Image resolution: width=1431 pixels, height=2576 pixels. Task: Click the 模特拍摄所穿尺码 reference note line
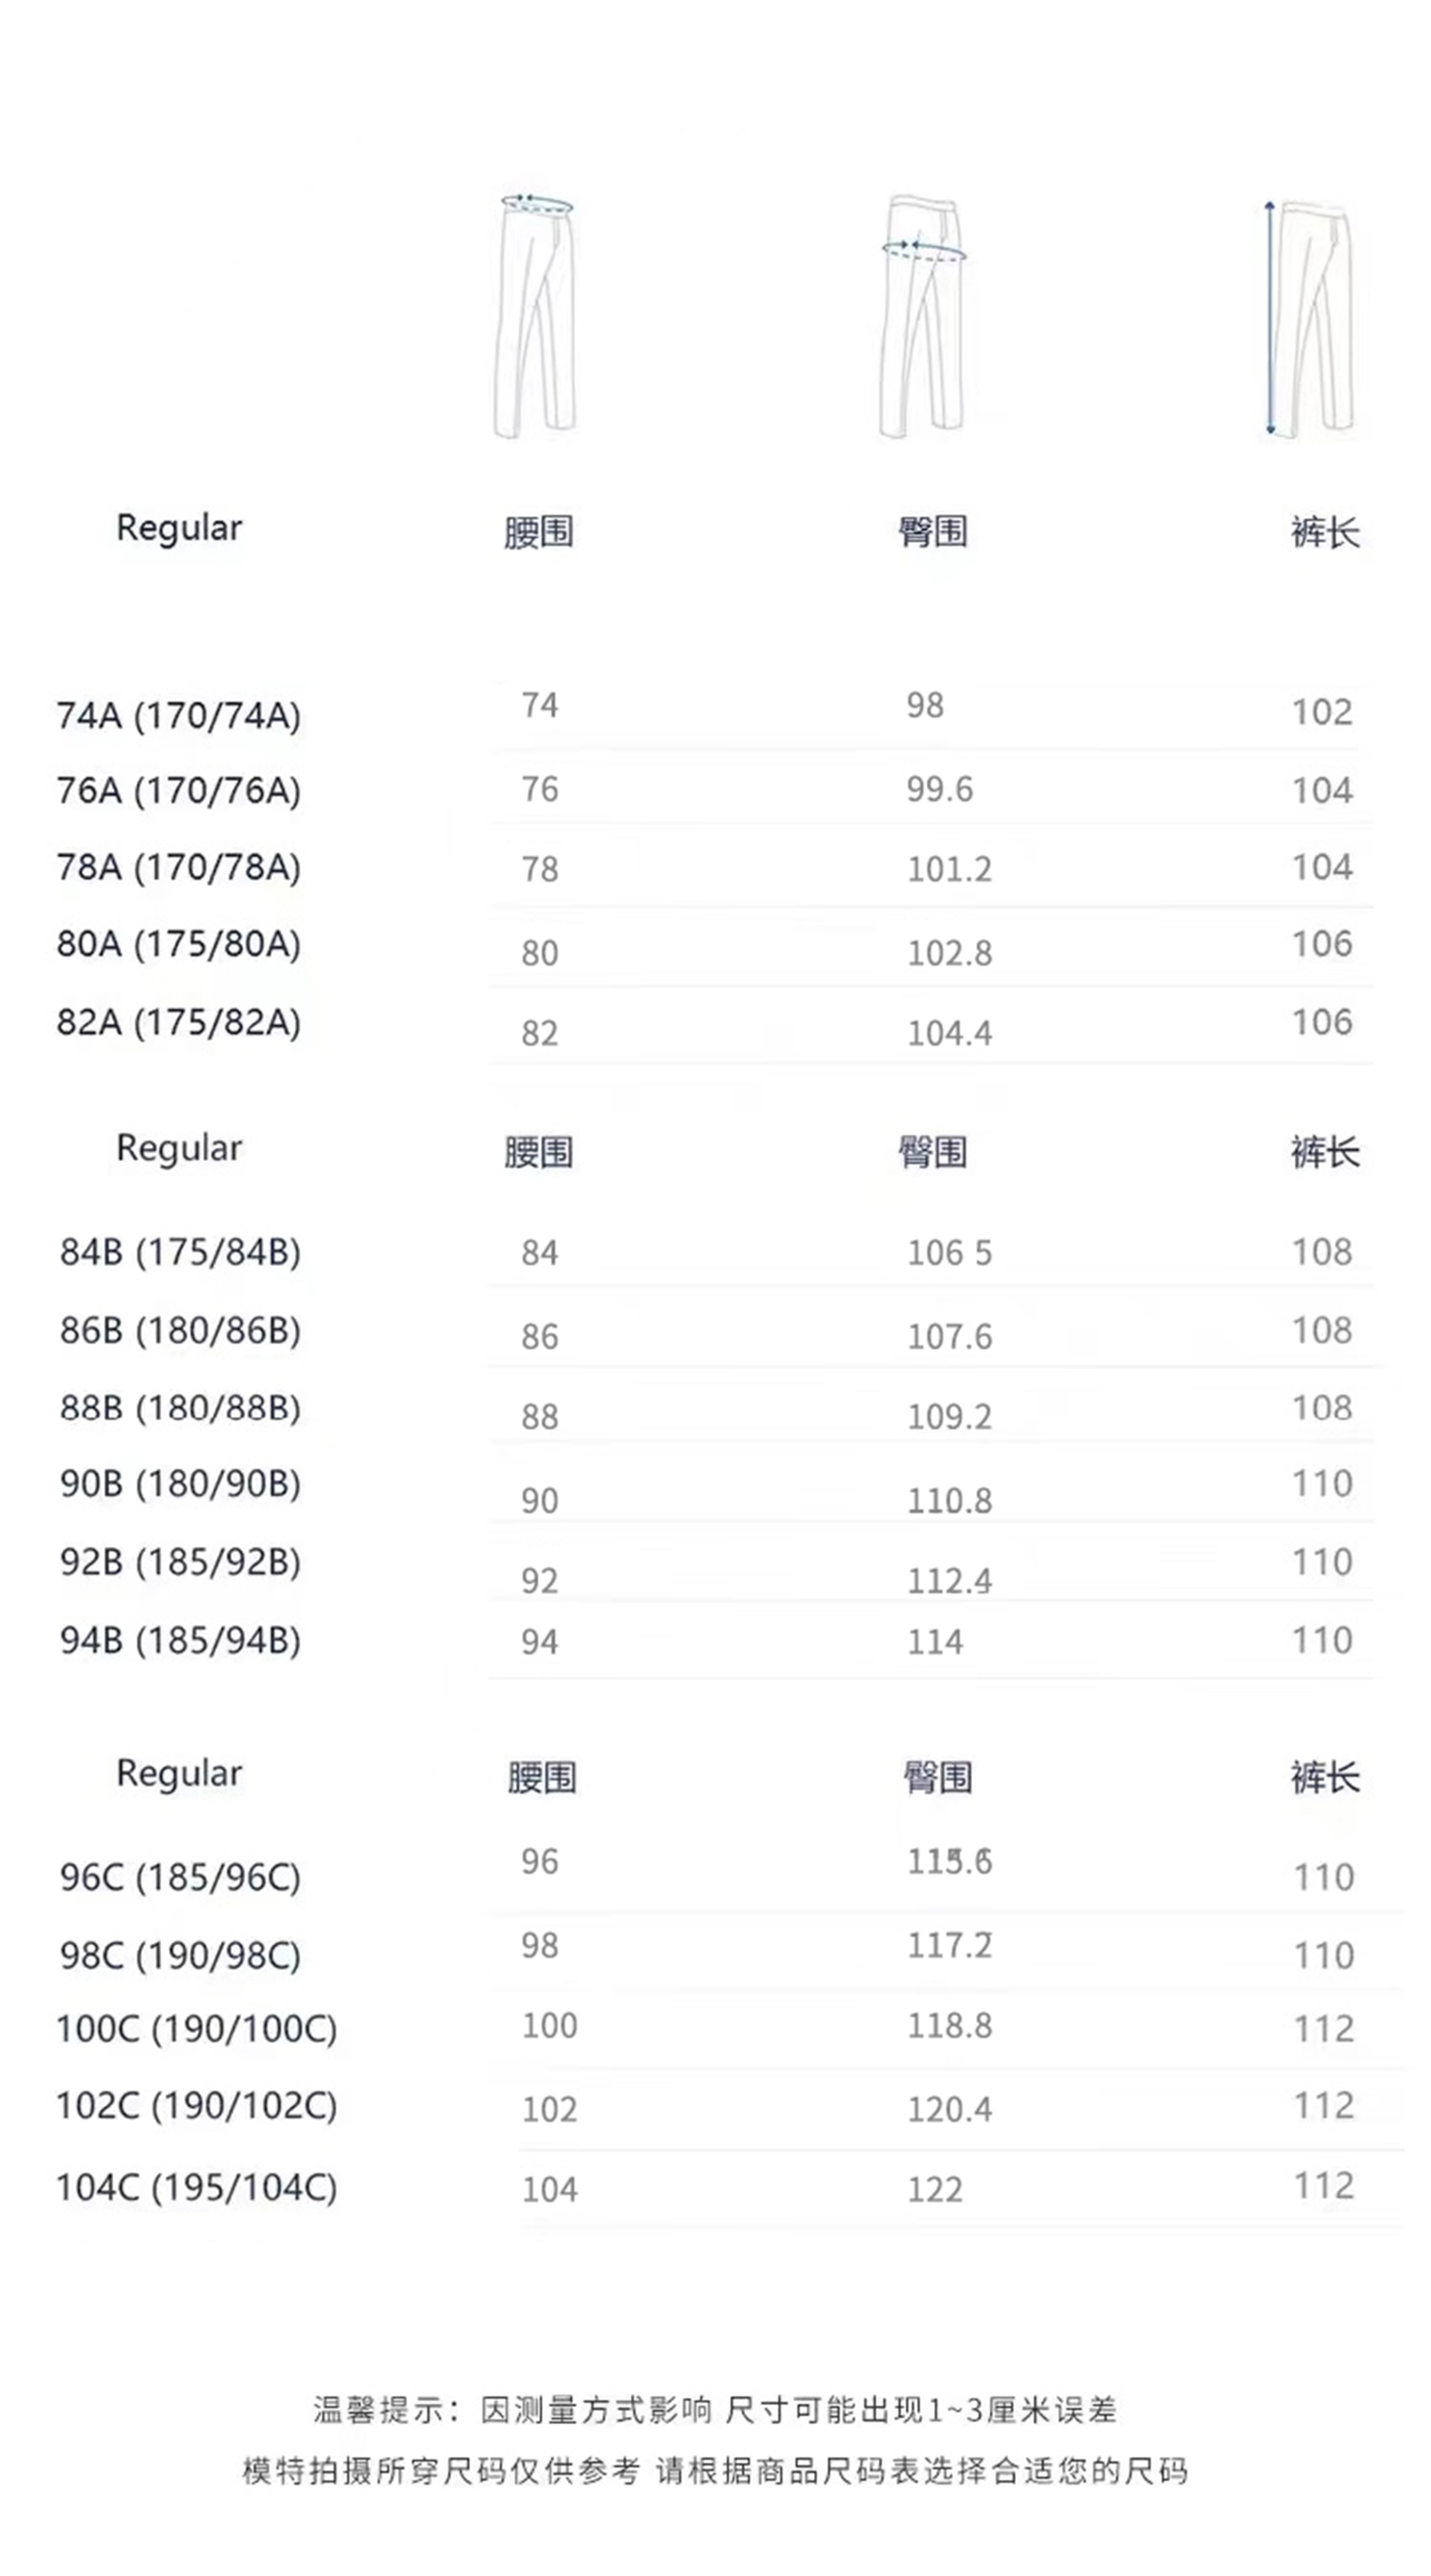715,2471
